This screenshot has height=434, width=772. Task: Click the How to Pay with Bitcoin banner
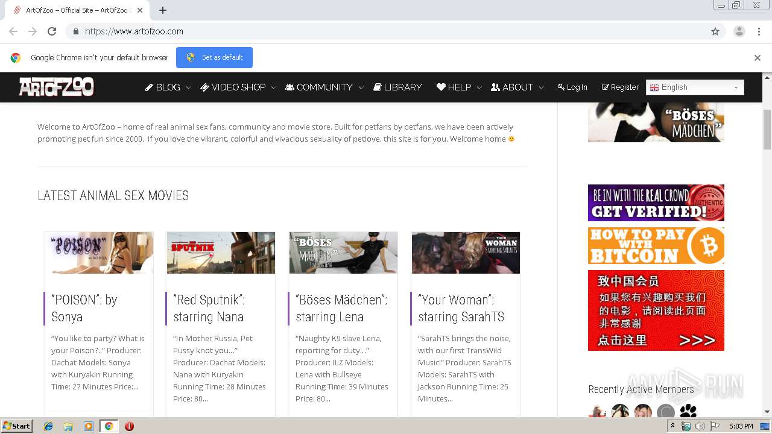click(x=656, y=245)
